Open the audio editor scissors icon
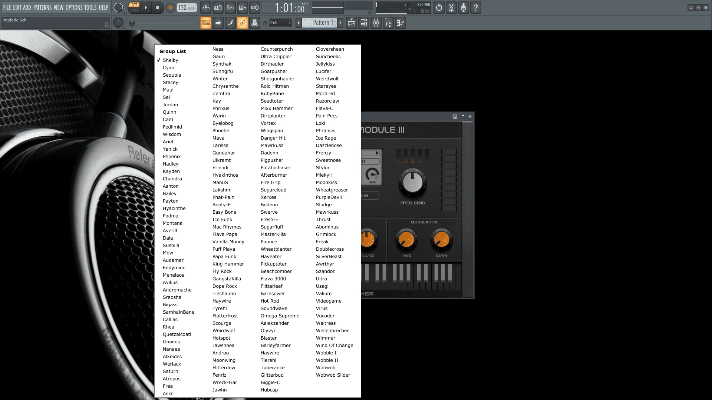Screen dimensions: 712x400 (451, 7)
